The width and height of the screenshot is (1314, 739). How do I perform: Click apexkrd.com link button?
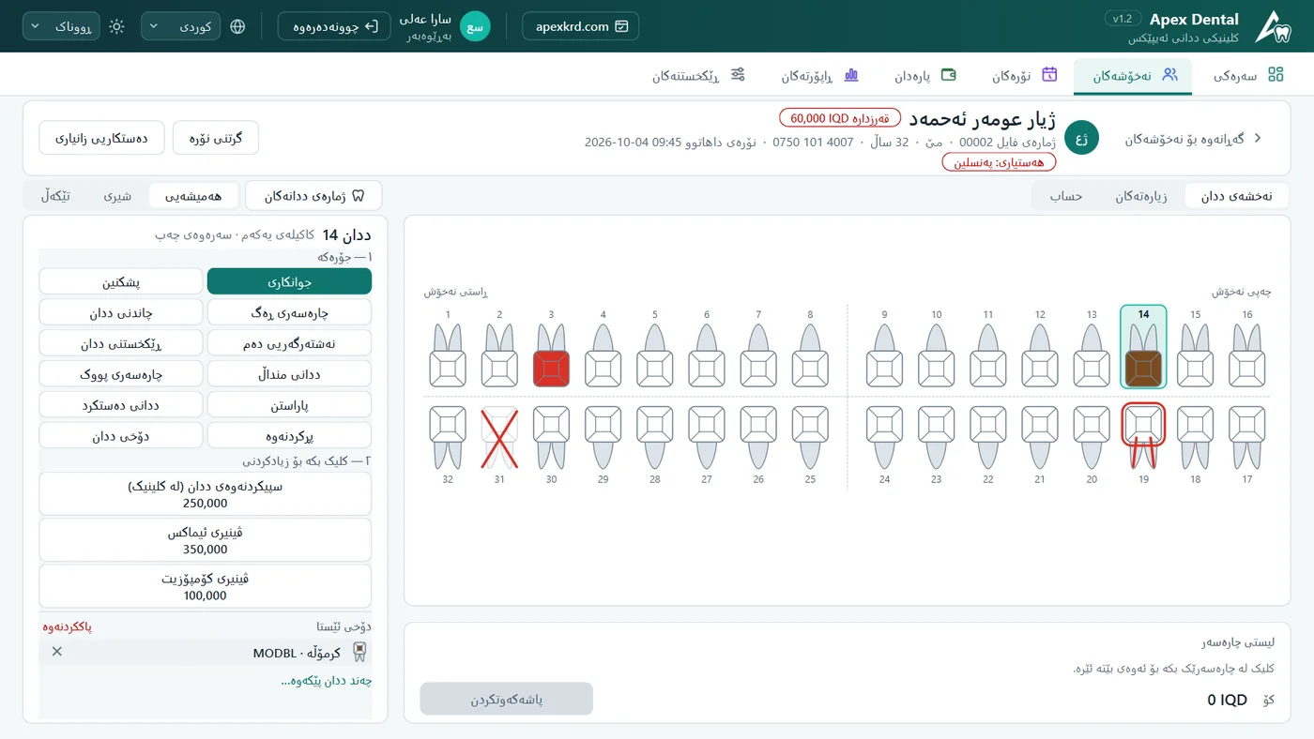coord(581,26)
